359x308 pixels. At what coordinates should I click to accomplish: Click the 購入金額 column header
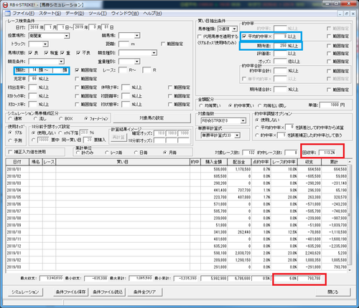click(214, 162)
